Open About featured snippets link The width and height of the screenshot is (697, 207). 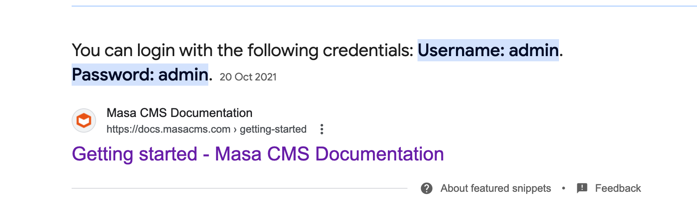[x=496, y=188]
